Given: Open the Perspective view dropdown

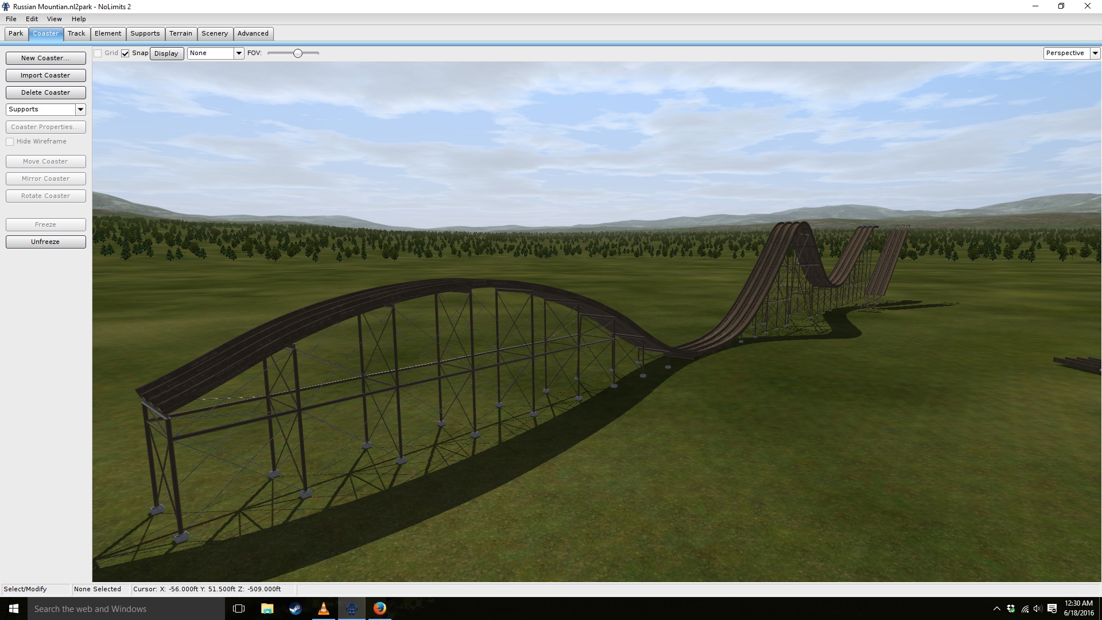Looking at the screenshot, I should (1095, 53).
